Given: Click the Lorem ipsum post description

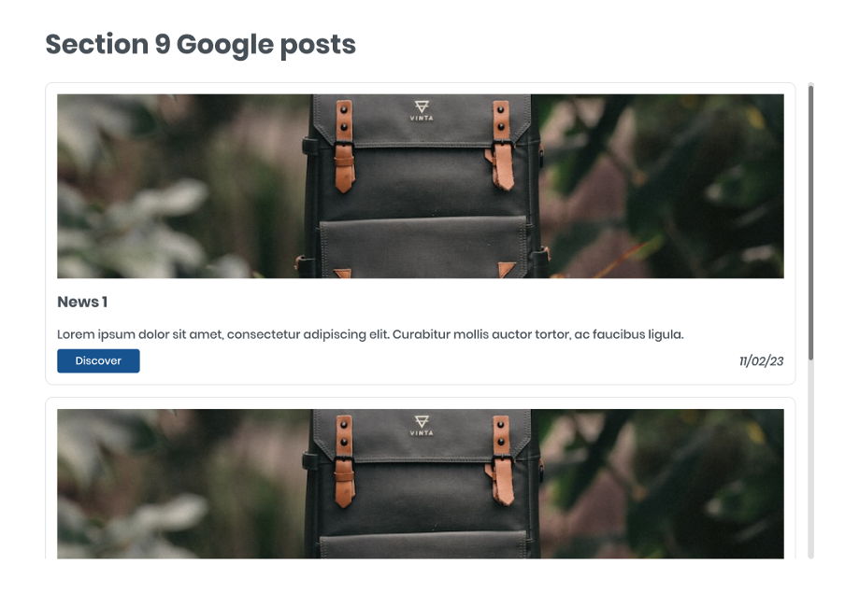Looking at the screenshot, I should 370,334.
